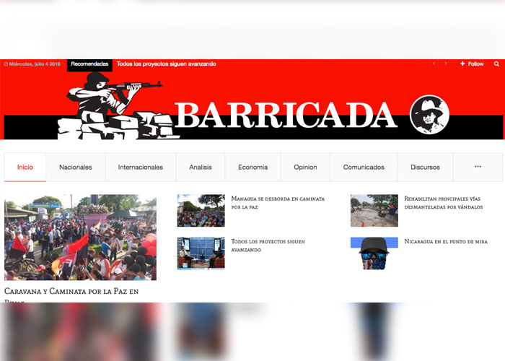Screen dimensions: 505x361
Task: Click 'Nicaragua en el punto de mira' thumbnail
Action: click(x=374, y=253)
